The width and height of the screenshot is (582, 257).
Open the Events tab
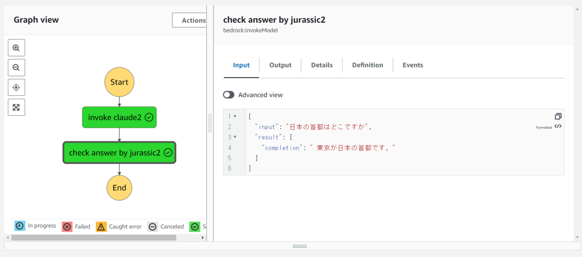point(413,65)
